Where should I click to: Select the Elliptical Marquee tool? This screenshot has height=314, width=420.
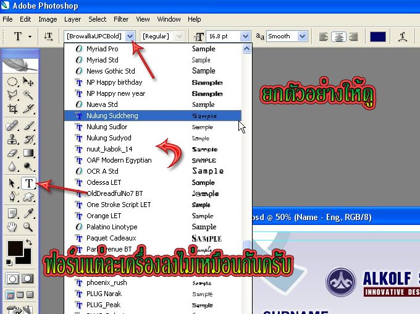[12, 82]
